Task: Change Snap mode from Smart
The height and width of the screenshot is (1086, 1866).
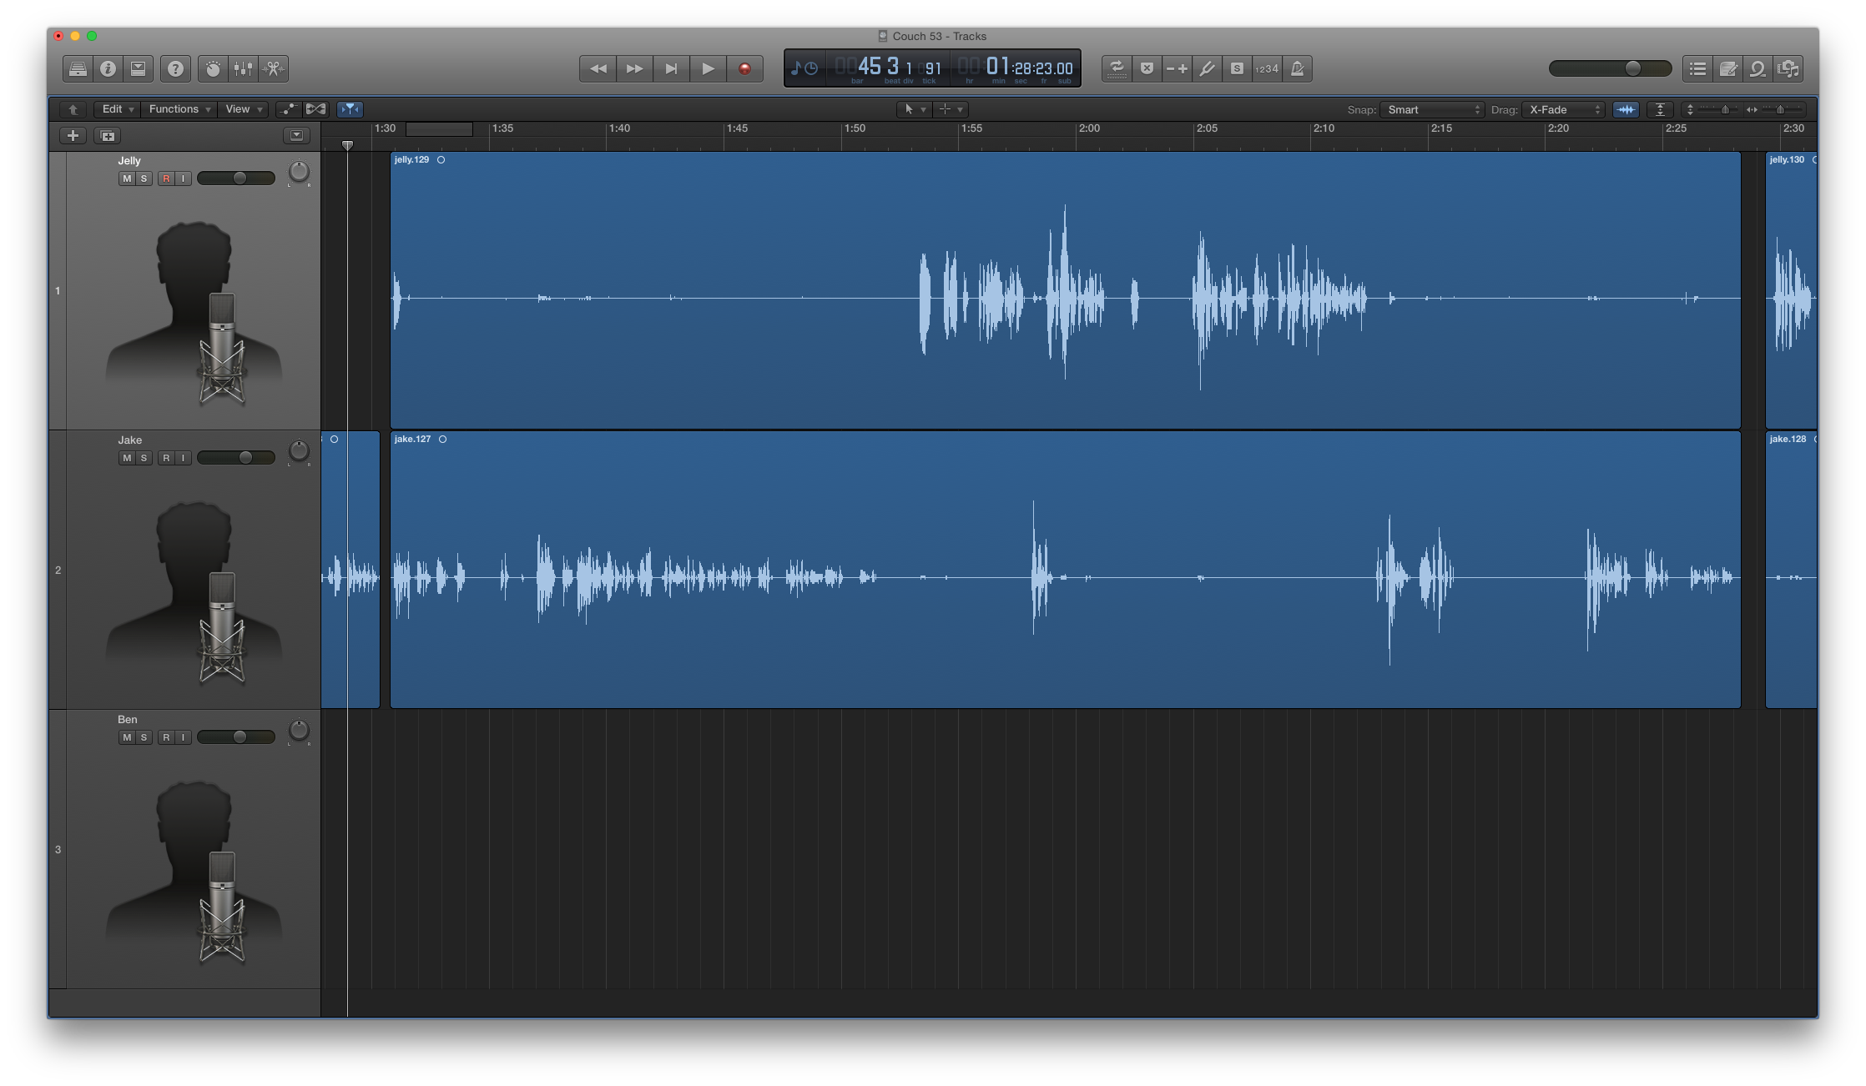Action: (x=1432, y=109)
